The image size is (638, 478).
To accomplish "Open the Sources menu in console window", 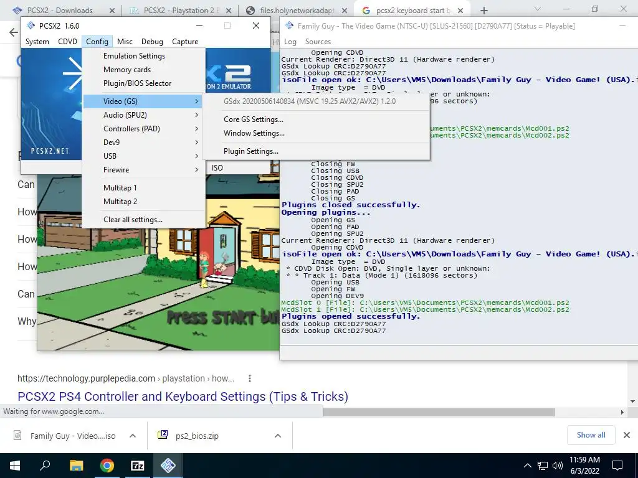I will (318, 42).
